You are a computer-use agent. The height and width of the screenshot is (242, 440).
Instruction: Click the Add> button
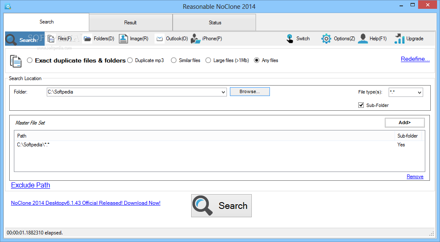(405, 122)
